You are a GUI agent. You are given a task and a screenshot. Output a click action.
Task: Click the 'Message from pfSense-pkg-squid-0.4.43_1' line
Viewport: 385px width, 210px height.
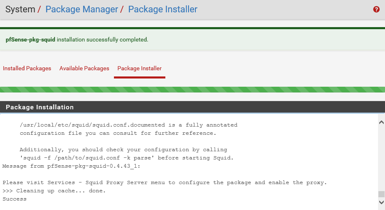tap(71, 166)
